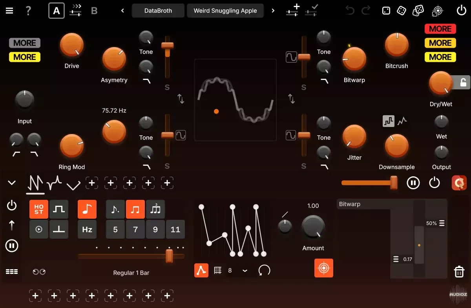
Task: Open grid size 8 dropdown
Action: pos(238,270)
